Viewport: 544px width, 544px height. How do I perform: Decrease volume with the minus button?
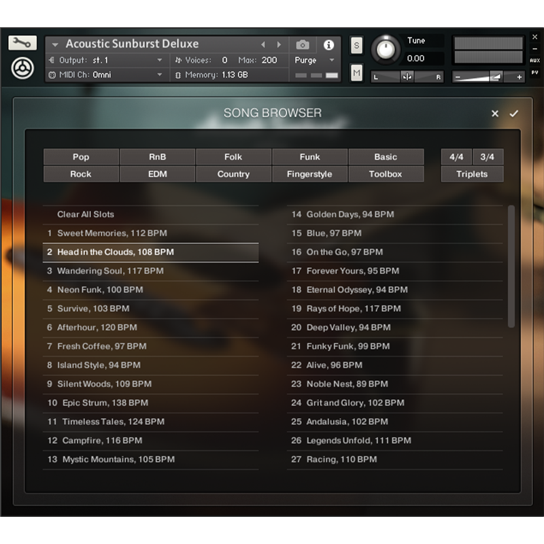pyautogui.click(x=458, y=77)
